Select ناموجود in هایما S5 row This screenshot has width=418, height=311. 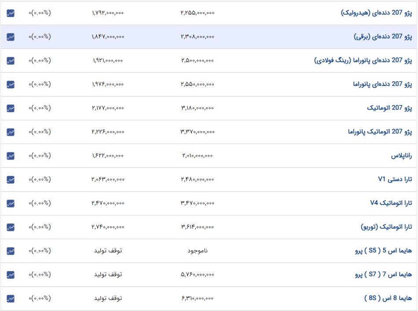tap(197, 251)
